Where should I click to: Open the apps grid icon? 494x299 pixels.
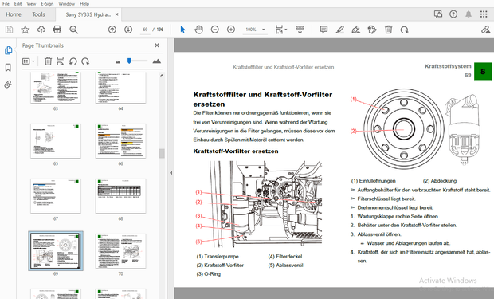(x=484, y=14)
